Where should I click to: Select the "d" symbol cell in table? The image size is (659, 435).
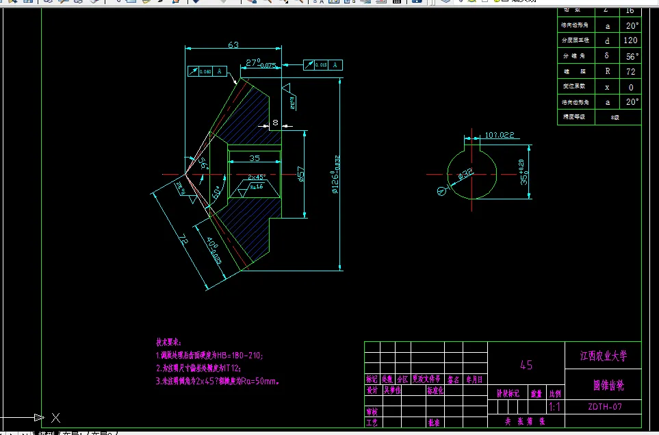click(607, 41)
